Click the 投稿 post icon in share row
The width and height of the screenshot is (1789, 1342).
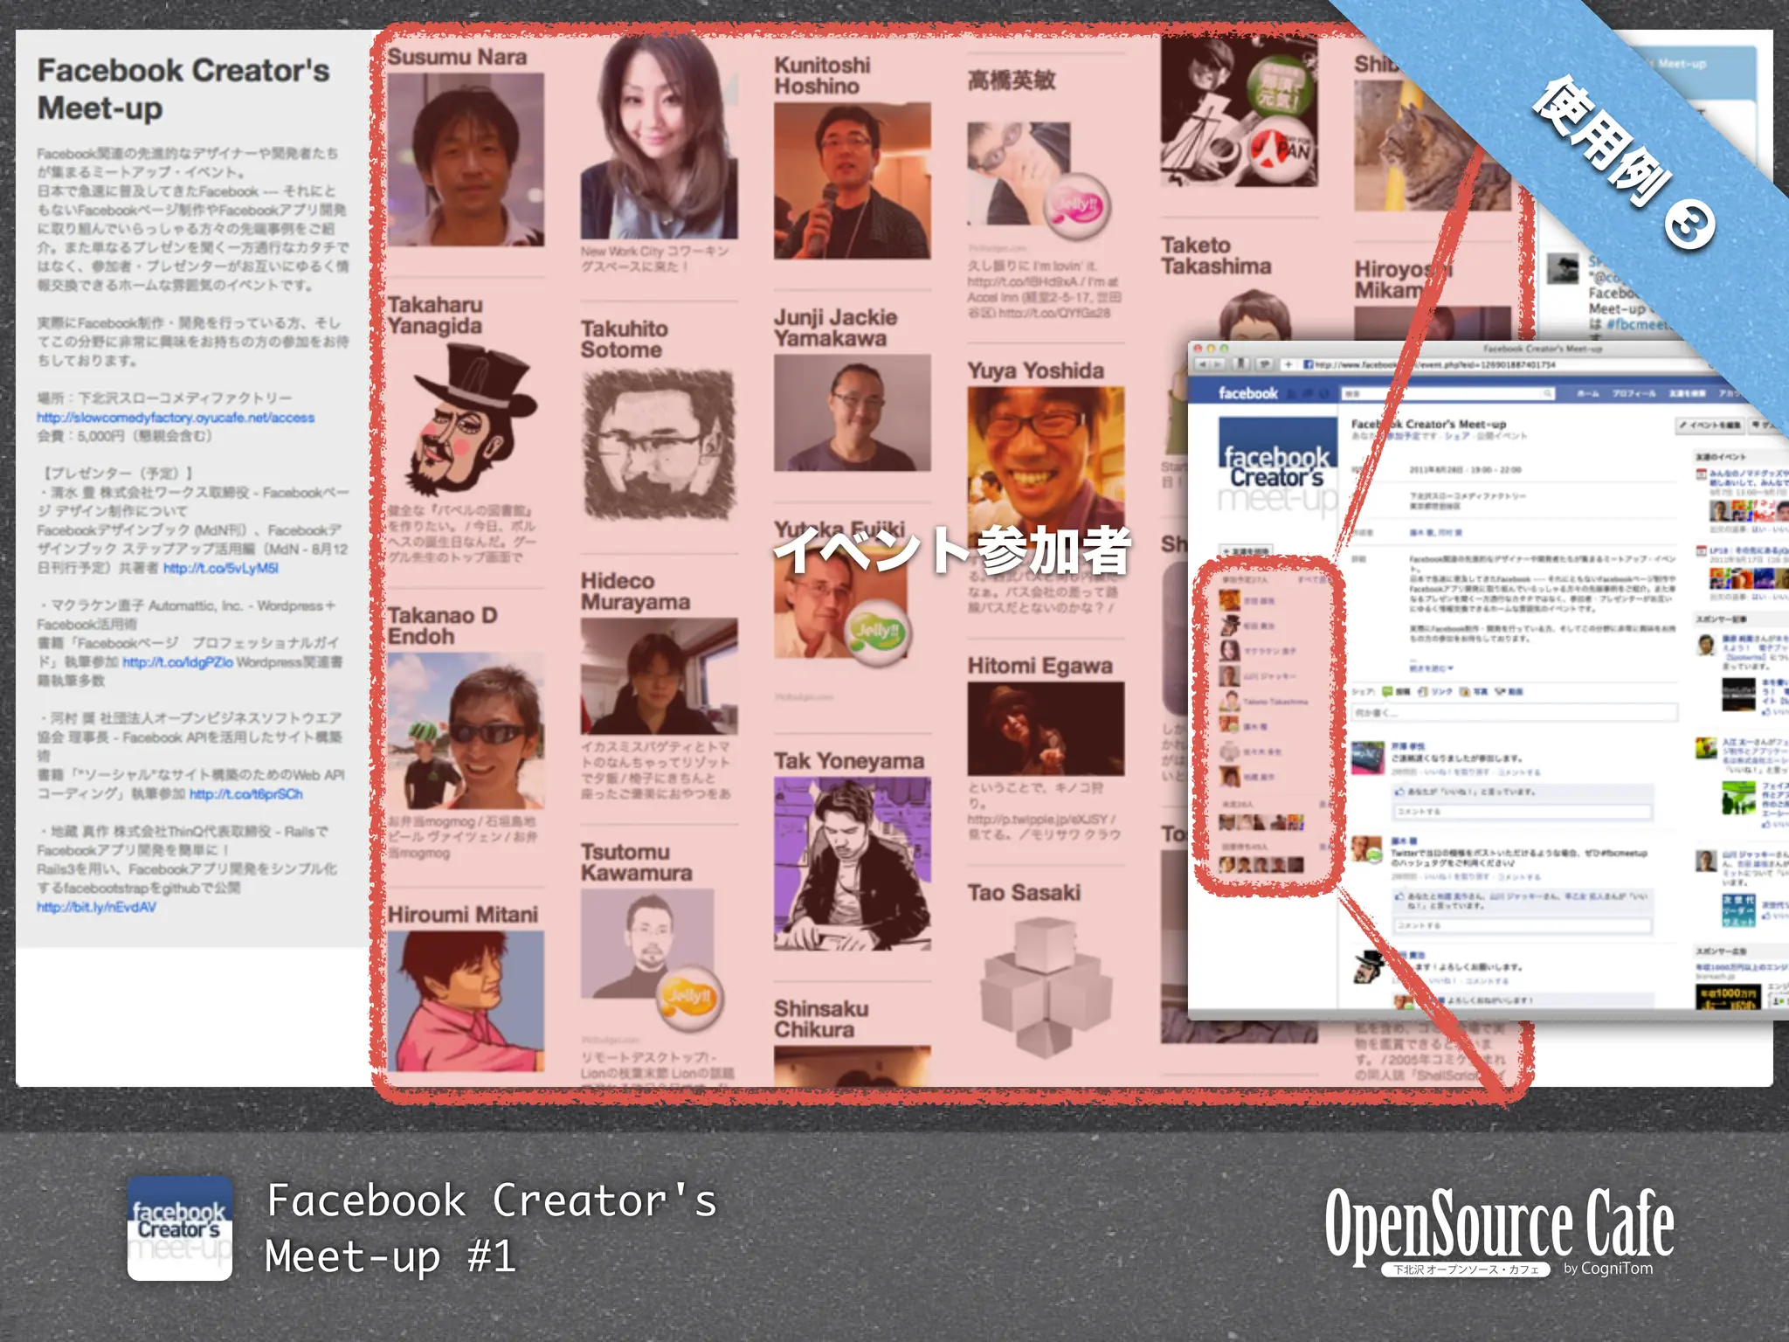[x=1386, y=691]
